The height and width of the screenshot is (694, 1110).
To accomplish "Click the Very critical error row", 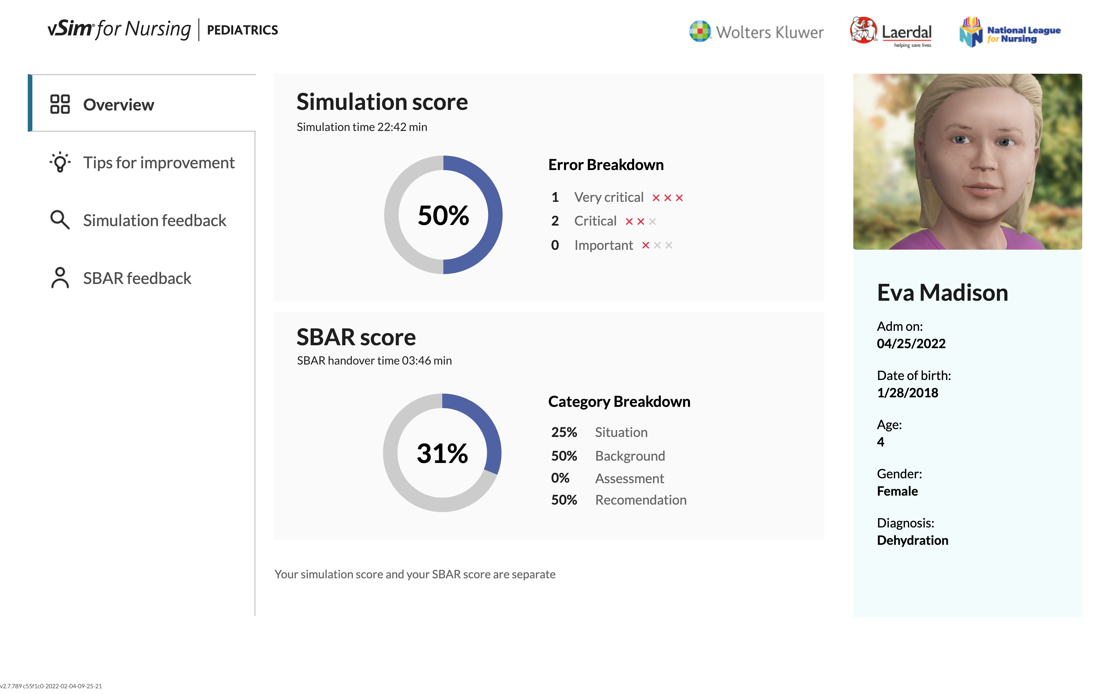I will (608, 198).
